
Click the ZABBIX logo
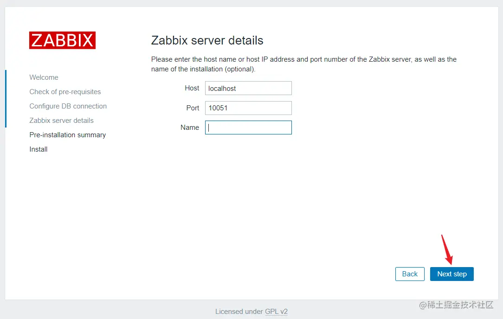[62, 40]
